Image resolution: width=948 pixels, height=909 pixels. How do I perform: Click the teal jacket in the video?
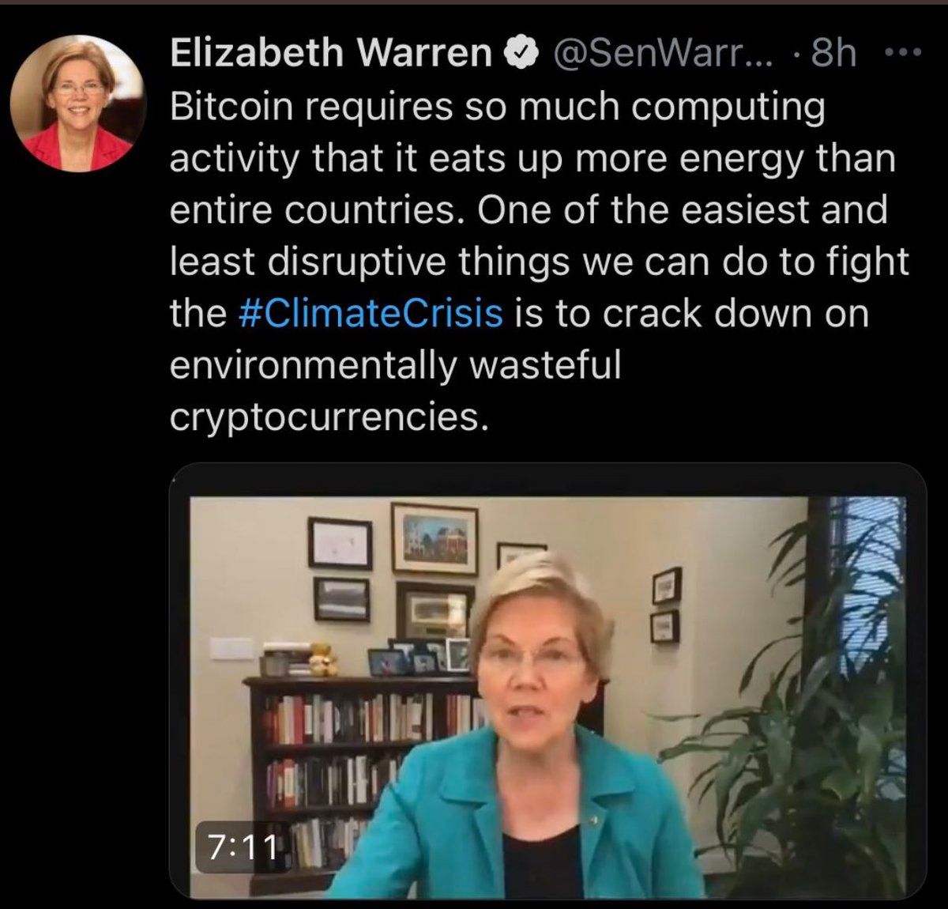pos(537,814)
